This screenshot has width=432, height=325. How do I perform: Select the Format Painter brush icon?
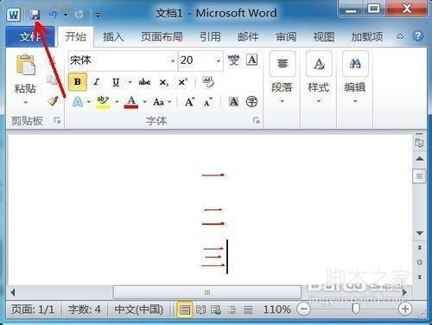tap(53, 100)
